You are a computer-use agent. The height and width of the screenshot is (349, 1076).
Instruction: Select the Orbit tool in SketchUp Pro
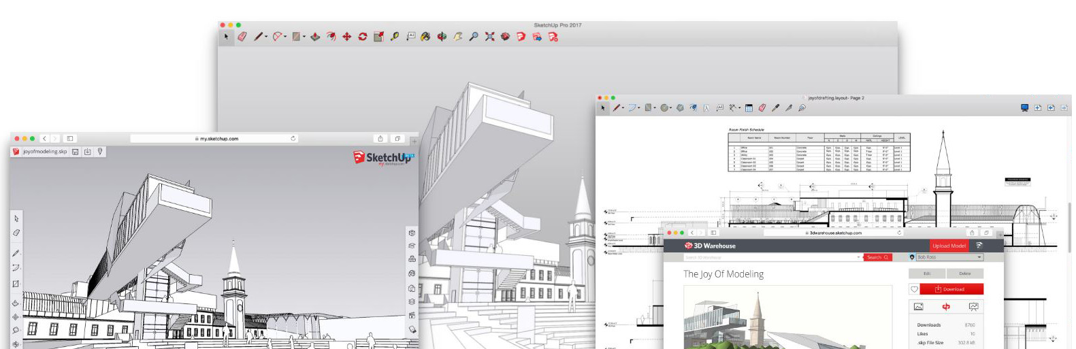pos(442,37)
